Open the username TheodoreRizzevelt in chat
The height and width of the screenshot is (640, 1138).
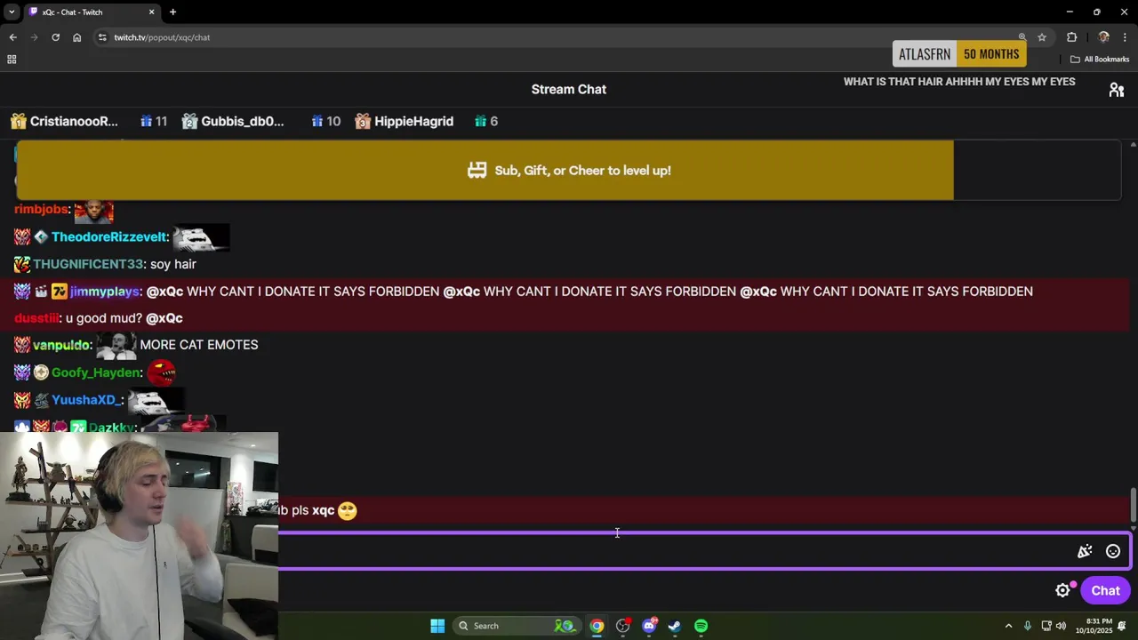point(109,236)
